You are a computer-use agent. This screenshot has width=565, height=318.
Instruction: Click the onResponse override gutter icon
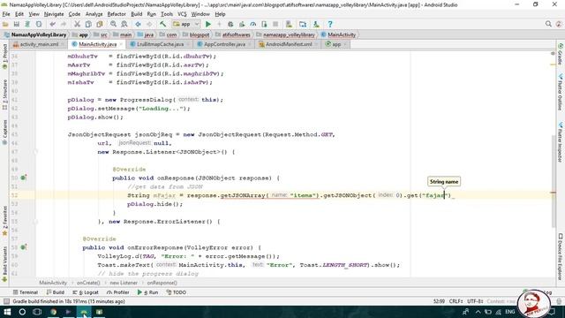[x=24, y=178]
